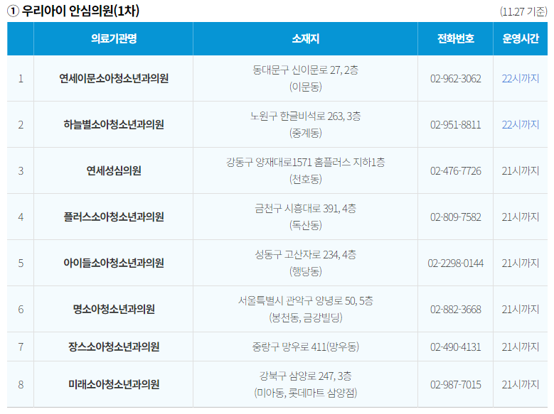Image resolution: width=554 pixels, height=414 pixels.
Task: Click address 강동구 양재대로1571 홈플러스 지하1층
Action: click(305, 163)
